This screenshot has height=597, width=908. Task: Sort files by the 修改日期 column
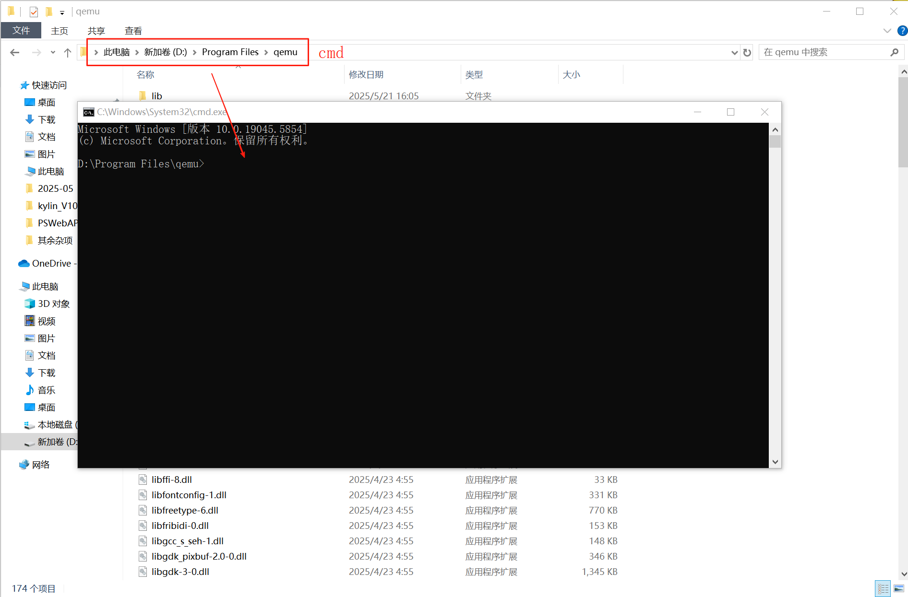(x=366, y=74)
